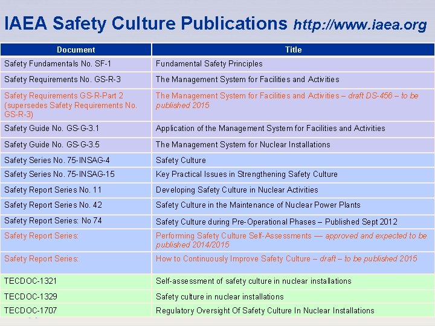Click the 'Safety Culture' title next to 75-INSAG-4

pos(181,160)
